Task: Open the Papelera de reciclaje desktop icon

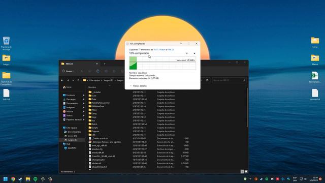Action: [6, 43]
